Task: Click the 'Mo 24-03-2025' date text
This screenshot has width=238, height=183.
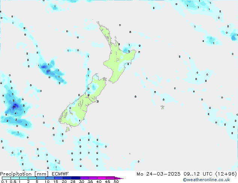Action: pyautogui.click(x=158, y=174)
